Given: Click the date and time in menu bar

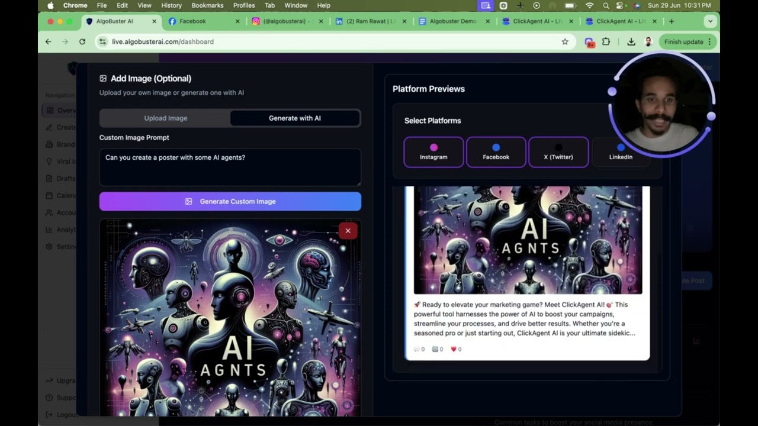Looking at the screenshot, I should [679, 5].
